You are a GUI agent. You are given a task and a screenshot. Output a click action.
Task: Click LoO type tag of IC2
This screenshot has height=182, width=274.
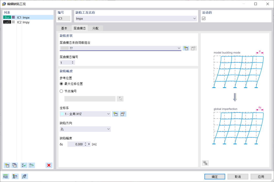(x=7, y=22)
